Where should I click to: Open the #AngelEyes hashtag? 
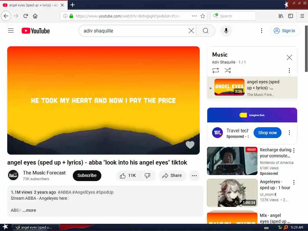[x=84, y=192]
